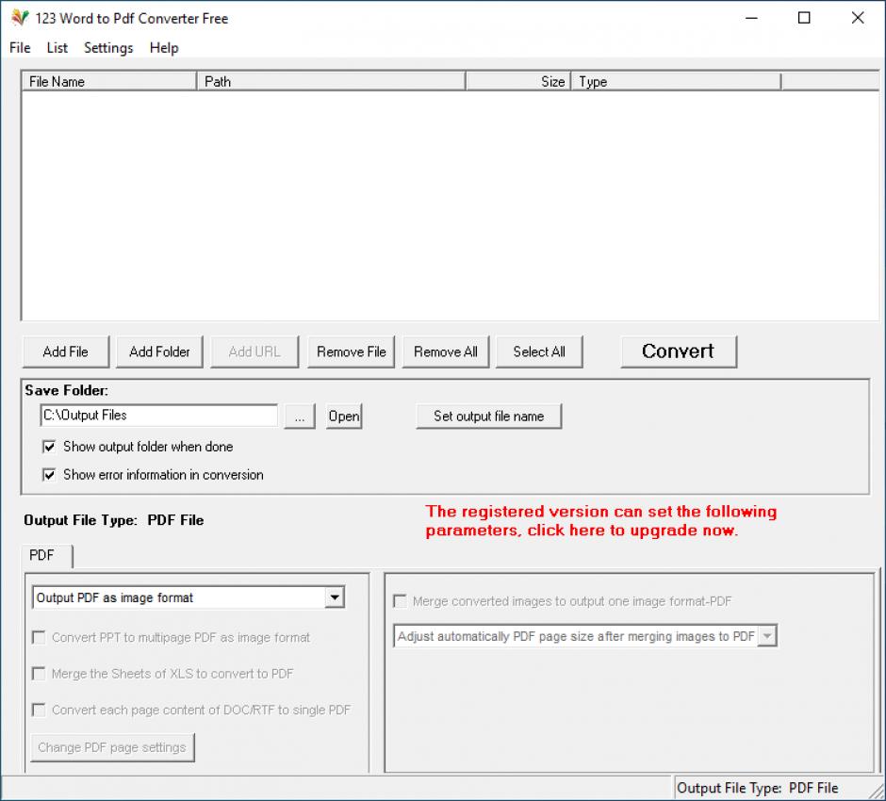Check Merge converted images to one PDF
The width and height of the screenshot is (886, 801).
pyautogui.click(x=562, y=601)
